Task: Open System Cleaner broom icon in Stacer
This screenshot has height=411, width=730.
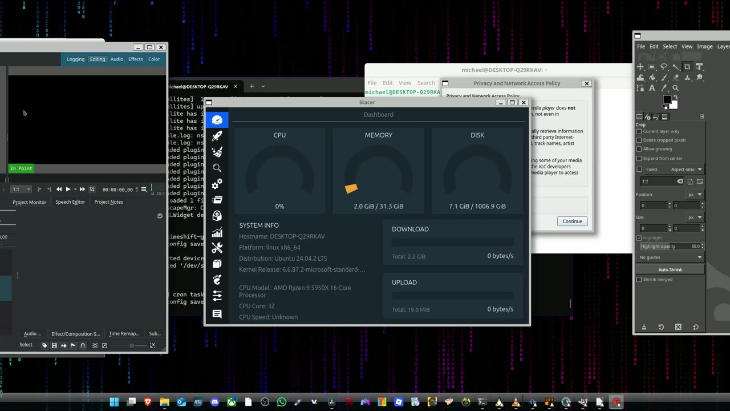Action: (x=217, y=152)
